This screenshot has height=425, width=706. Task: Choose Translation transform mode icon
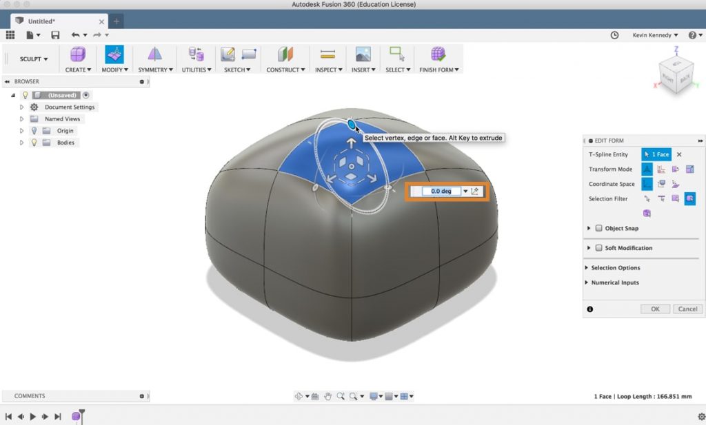661,169
